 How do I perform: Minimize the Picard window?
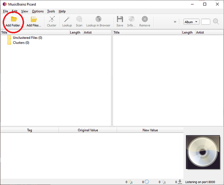192,4
